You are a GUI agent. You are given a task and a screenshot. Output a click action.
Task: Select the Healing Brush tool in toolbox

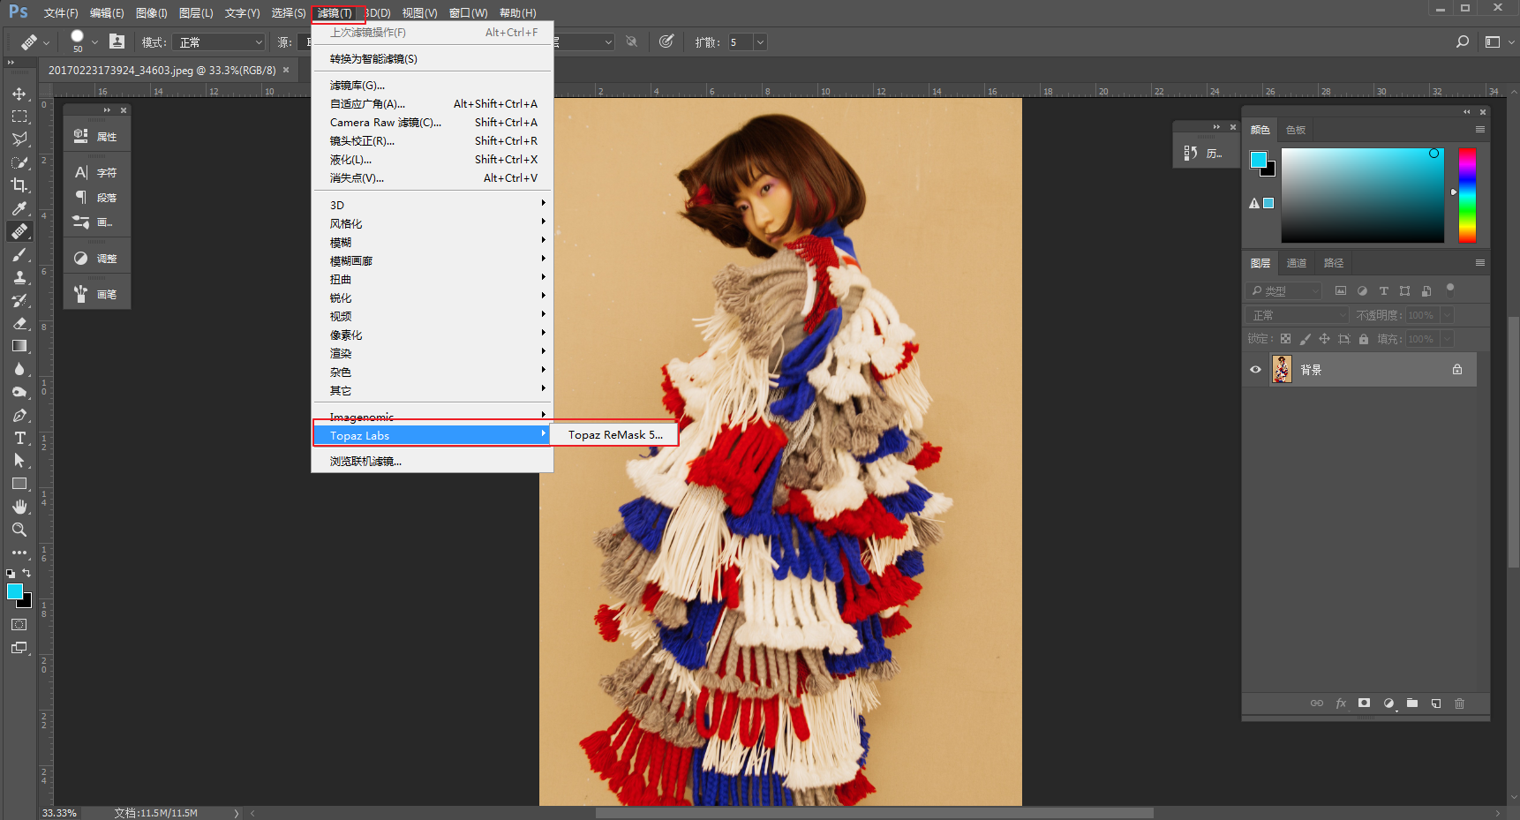click(x=19, y=231)
